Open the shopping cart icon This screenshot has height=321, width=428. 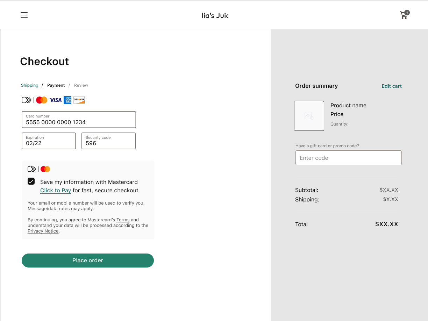click(x=404, y=15)
